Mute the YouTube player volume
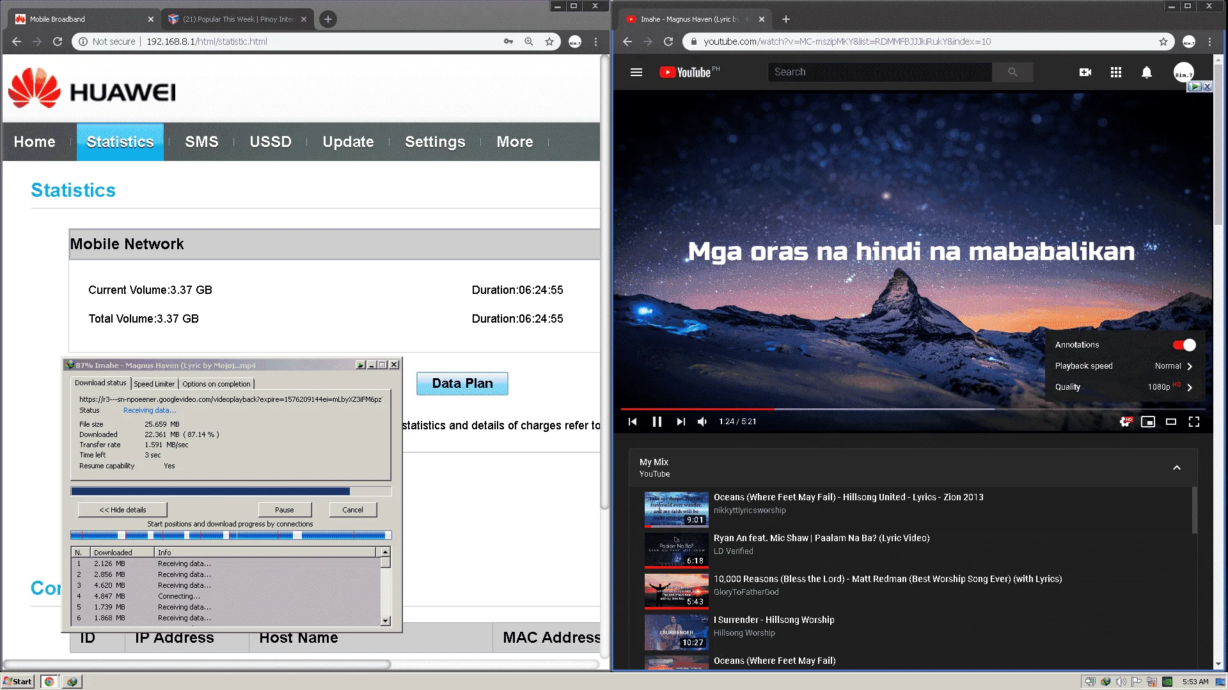Viewport: 1228px width, 690px height. pyautogui.click(x=702, y=422)
